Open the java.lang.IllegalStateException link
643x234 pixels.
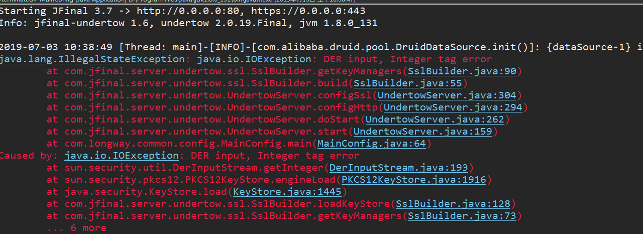point(92,59)
